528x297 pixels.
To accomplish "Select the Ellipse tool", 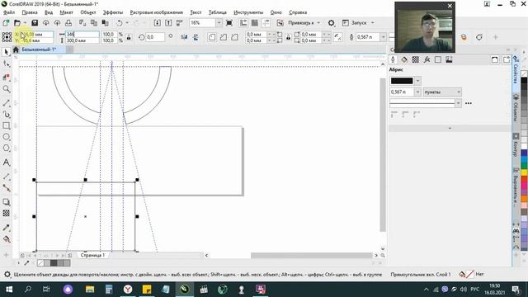I will pos(6,137).
